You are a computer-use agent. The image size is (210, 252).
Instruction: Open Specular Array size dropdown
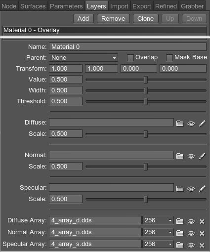(158, 244)
